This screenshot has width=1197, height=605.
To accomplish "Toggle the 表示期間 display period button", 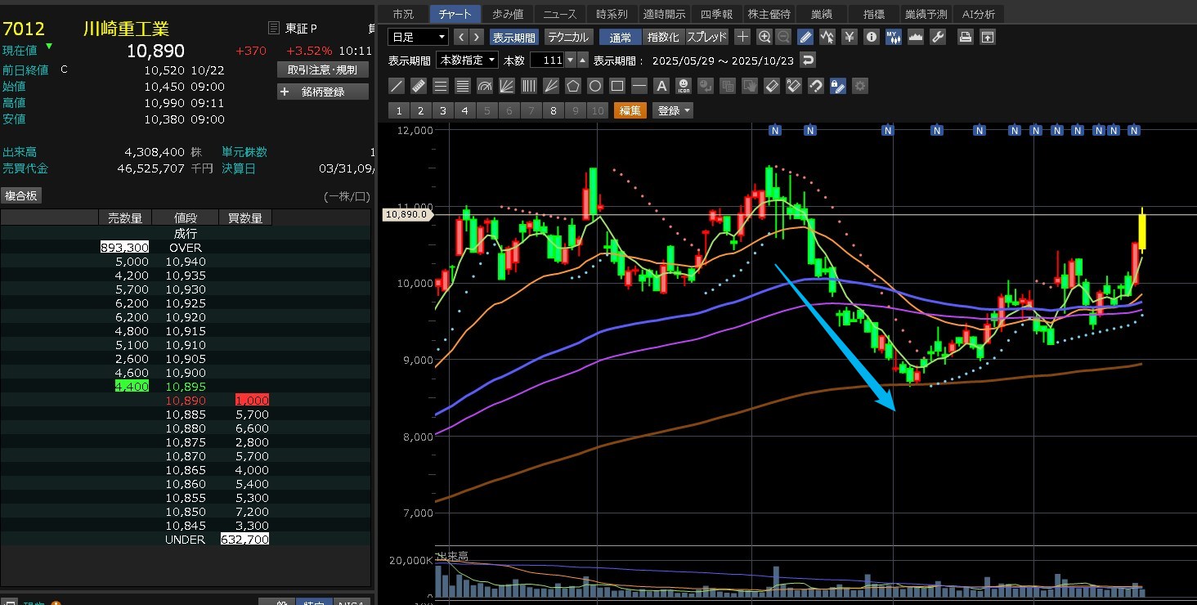I will [x=514, y=37].
